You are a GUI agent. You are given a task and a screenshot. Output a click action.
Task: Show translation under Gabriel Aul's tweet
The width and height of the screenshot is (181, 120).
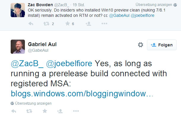pos(31,103)
